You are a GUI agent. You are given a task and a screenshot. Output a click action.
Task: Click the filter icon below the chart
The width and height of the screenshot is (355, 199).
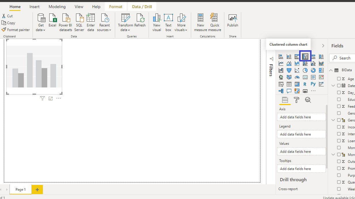pyautogui.click(x=42, y=98)
